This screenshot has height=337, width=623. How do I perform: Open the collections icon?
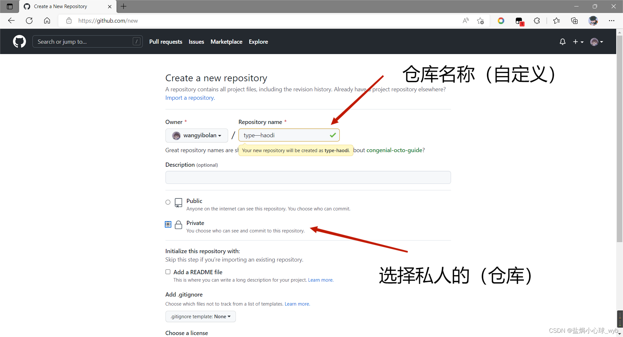(x=574, y=21)
